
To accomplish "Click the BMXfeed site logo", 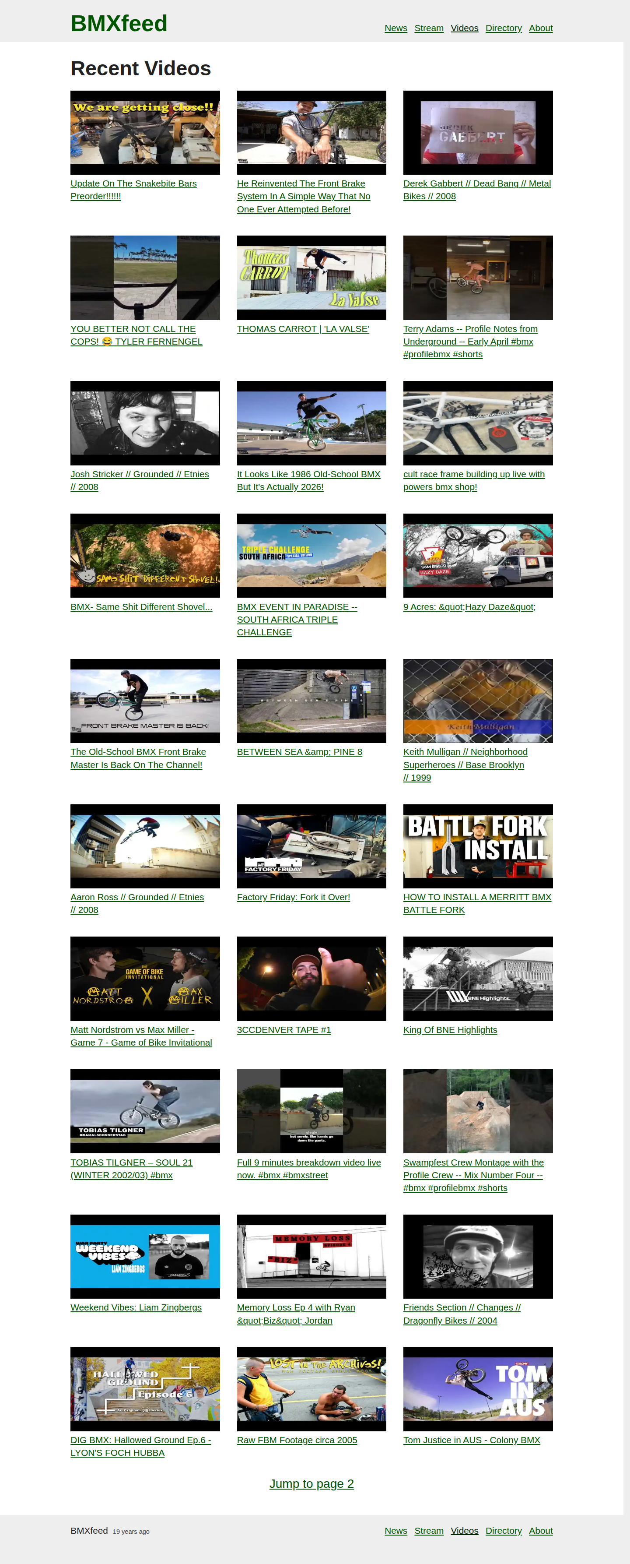I will coord(119,24).
